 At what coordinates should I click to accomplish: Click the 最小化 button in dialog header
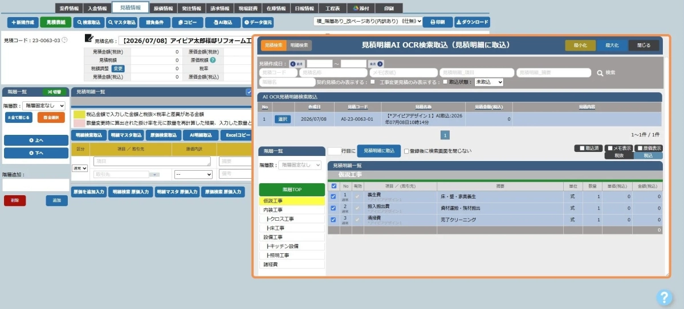click(580, 45)
